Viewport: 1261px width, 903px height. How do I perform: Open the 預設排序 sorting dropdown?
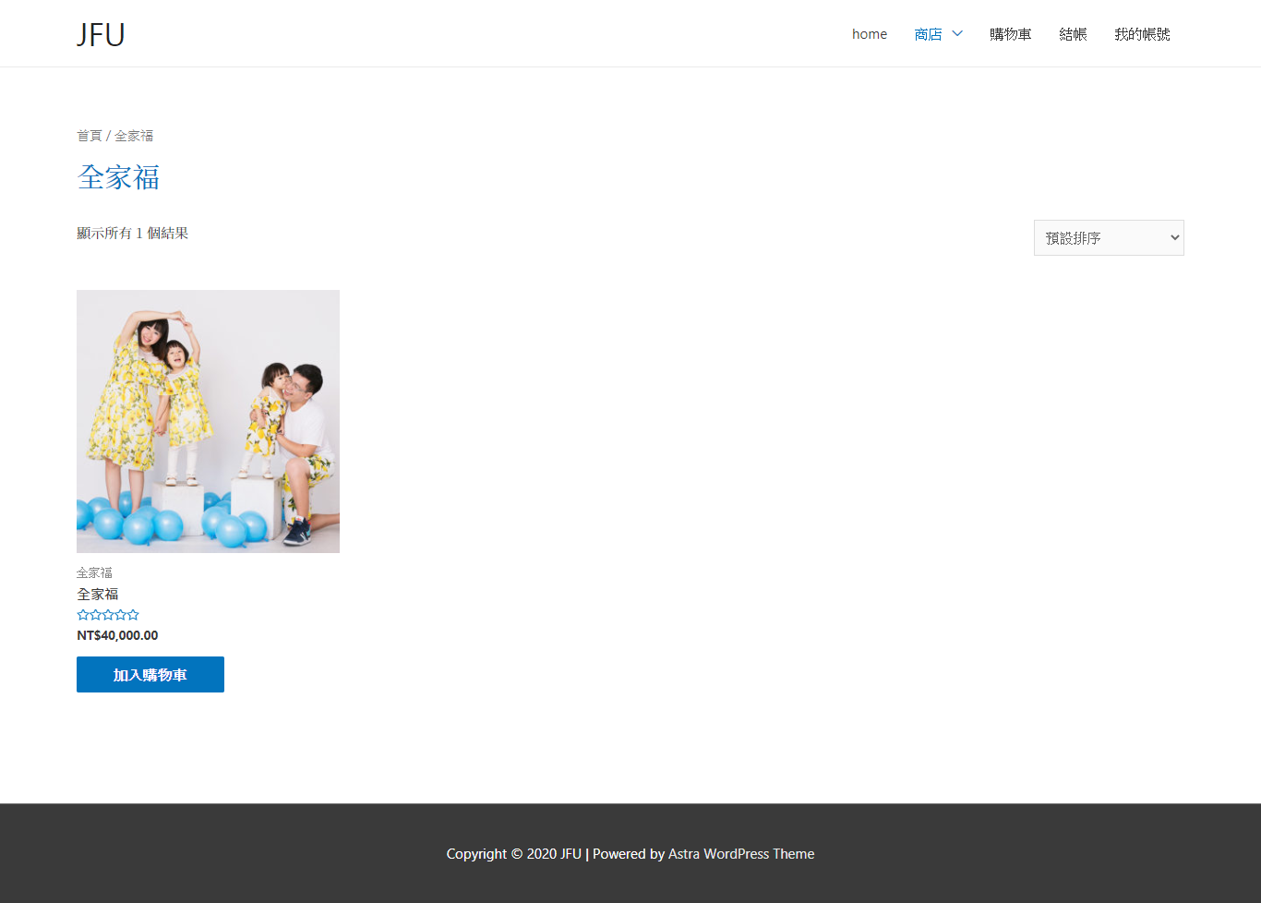[x=1099, y=238]
